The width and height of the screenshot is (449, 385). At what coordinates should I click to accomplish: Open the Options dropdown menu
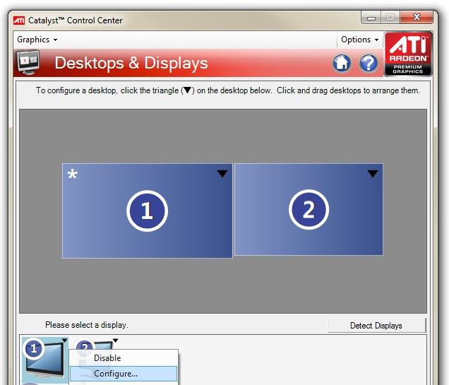pyautogui.click(x=360, y=40)
